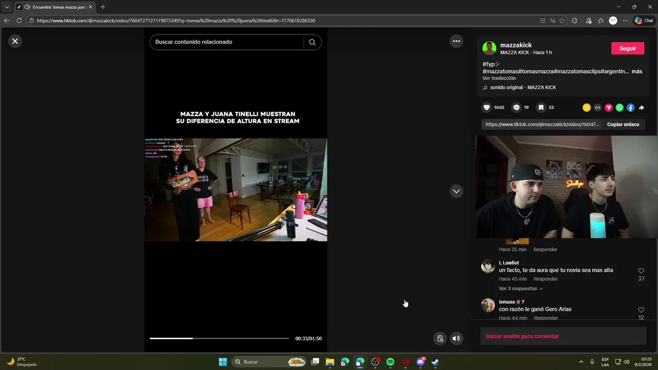Open Copilot Chat button
The width and height of the screenshot is (658, 370).
tap(644, 21)
